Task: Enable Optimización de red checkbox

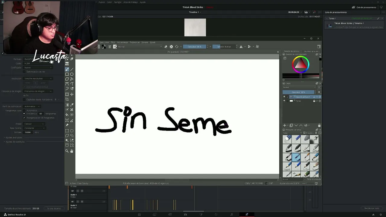Action: (24, 72)
